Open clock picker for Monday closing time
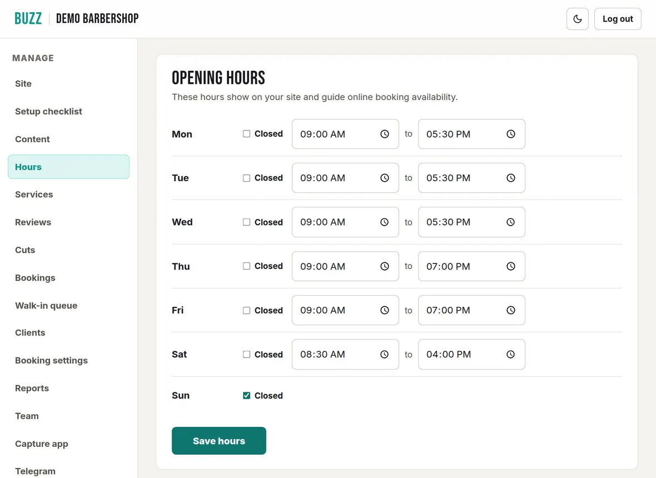This screenshot has width=656, height=478. (x=511, y=134)
